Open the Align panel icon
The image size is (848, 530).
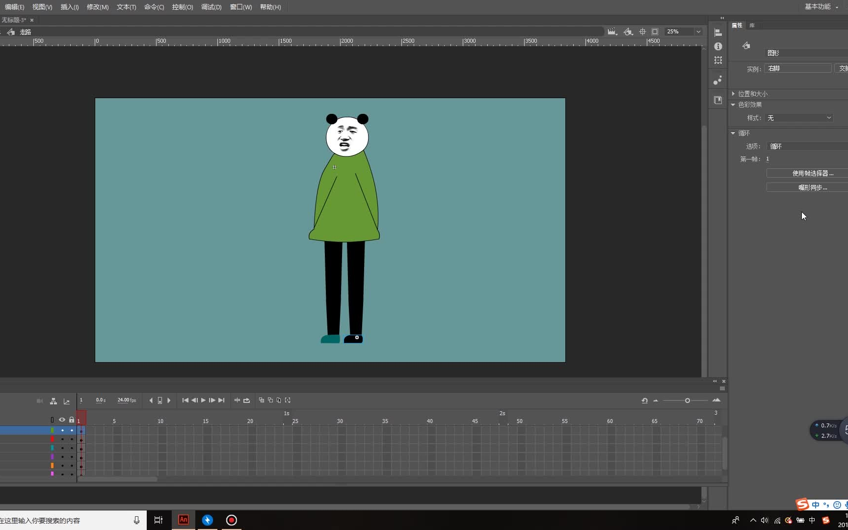click(718, 32)
